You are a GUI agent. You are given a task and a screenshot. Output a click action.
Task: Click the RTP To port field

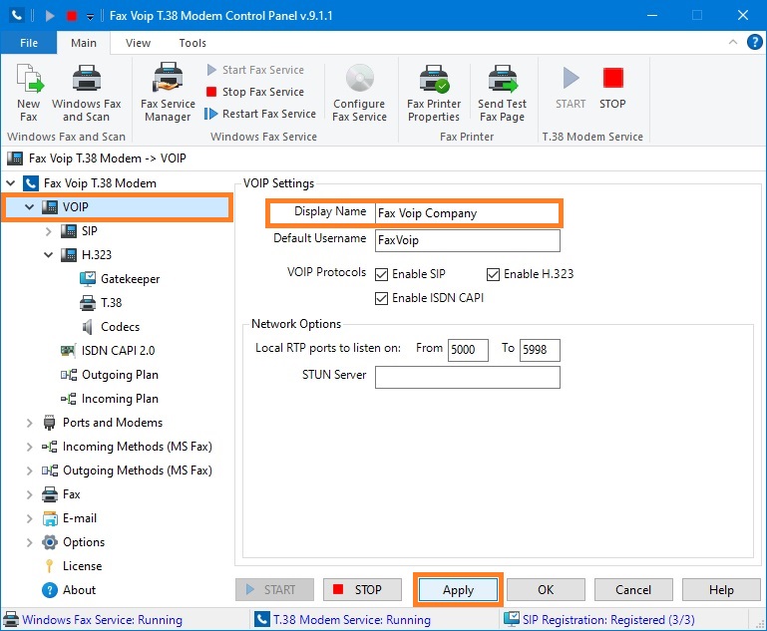click(540, 350)
